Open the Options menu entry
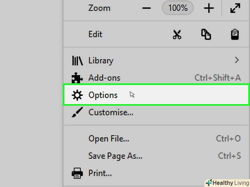The width and height of the screenshot is (250, 187). click(103, 95)
